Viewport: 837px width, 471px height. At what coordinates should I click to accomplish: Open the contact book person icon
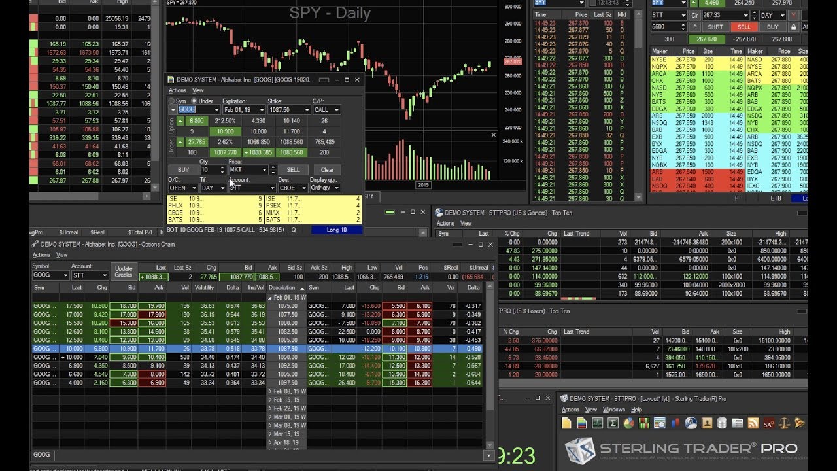point(707,423)
